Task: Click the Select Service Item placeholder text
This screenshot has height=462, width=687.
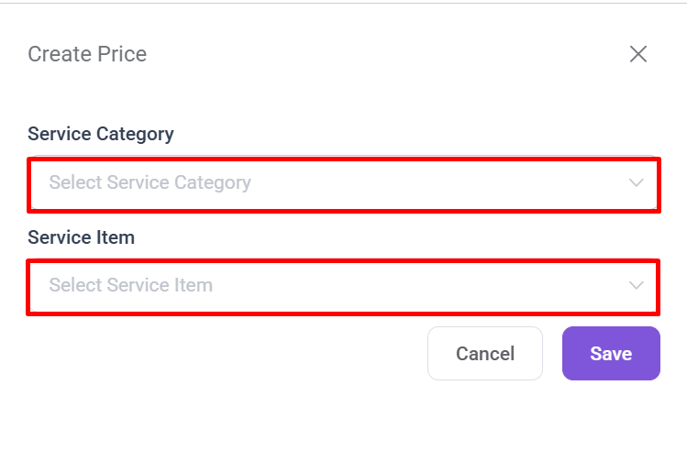Action: click(x=130, y=286)
